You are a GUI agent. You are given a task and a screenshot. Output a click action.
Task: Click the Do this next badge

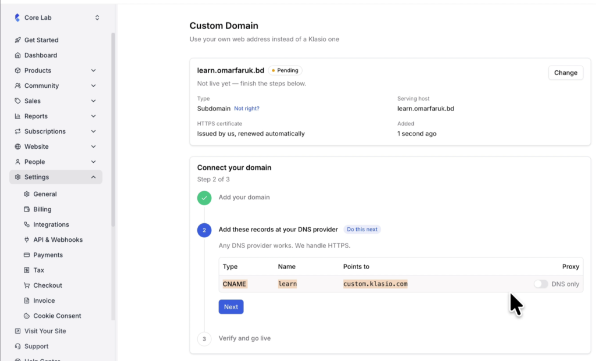tap(362, 229)
